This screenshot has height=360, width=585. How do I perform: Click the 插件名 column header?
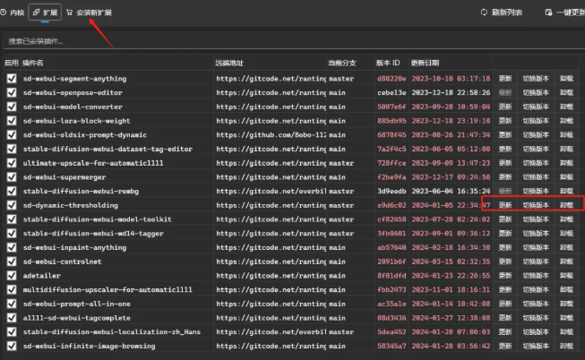(x=33, y=63)
